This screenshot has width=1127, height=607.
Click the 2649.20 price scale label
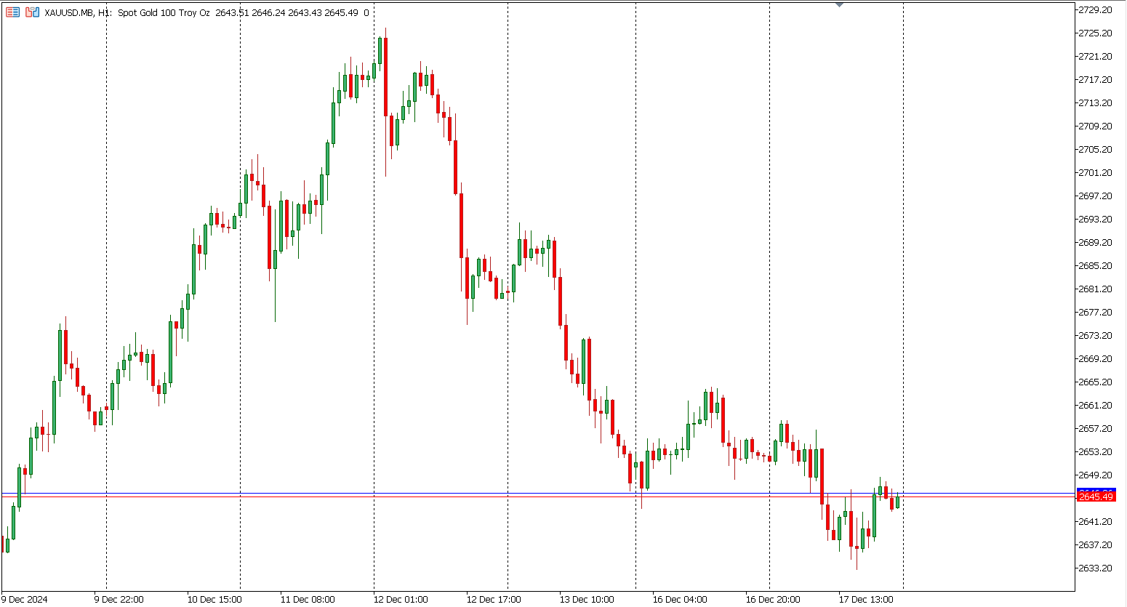tap(1096, 475)
